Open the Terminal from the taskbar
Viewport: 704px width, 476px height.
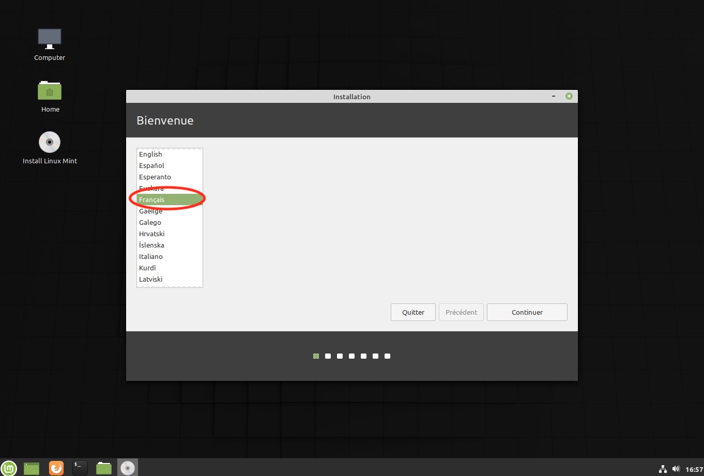point(80,468)
